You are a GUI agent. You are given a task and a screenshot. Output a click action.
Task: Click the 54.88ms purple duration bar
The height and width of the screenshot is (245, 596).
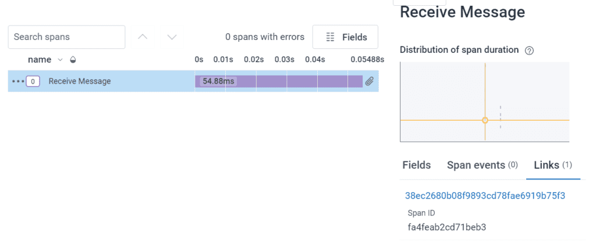279,81
